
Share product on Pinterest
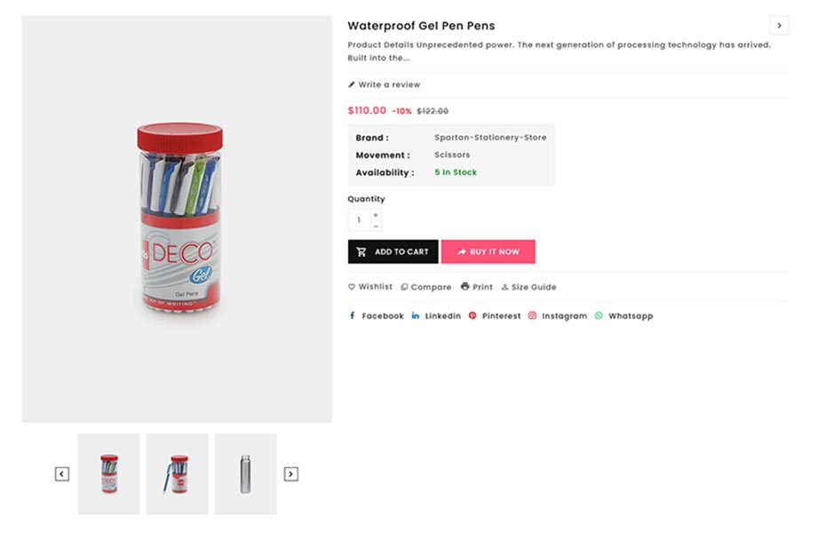click(x=495, y=316)
